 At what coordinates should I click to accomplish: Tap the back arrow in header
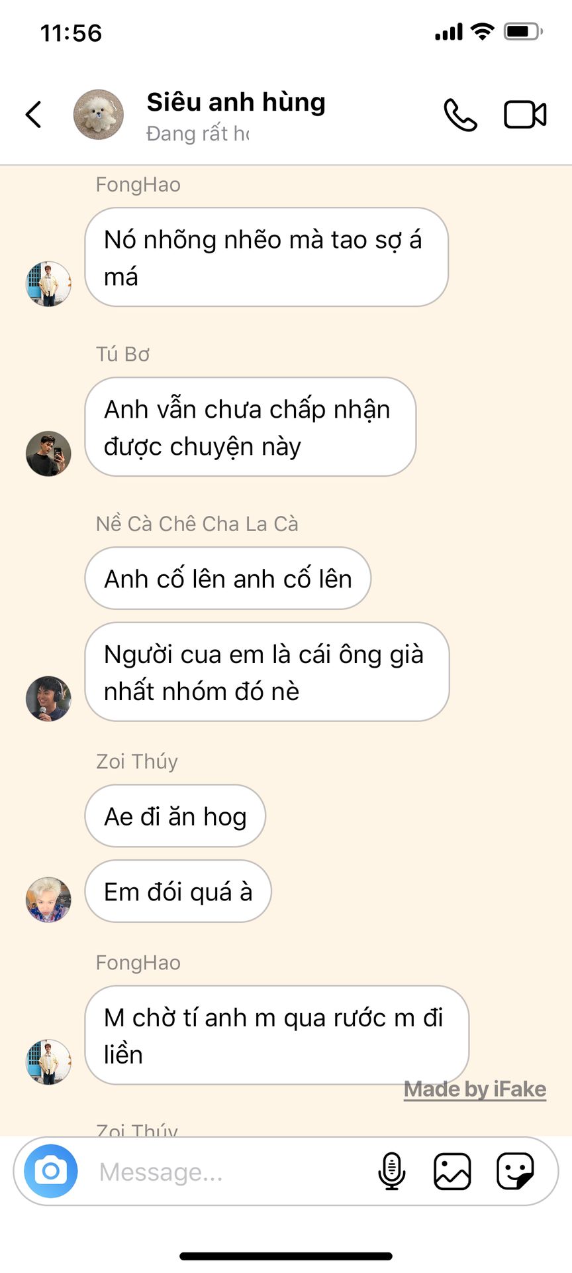34,114
